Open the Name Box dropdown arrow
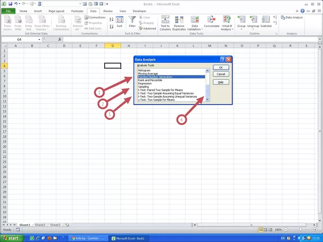The height and width of the screenshot is (242, 323). pos(39,40)
